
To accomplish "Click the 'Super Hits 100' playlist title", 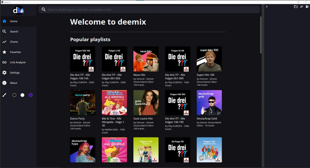I will pos(205,75).
